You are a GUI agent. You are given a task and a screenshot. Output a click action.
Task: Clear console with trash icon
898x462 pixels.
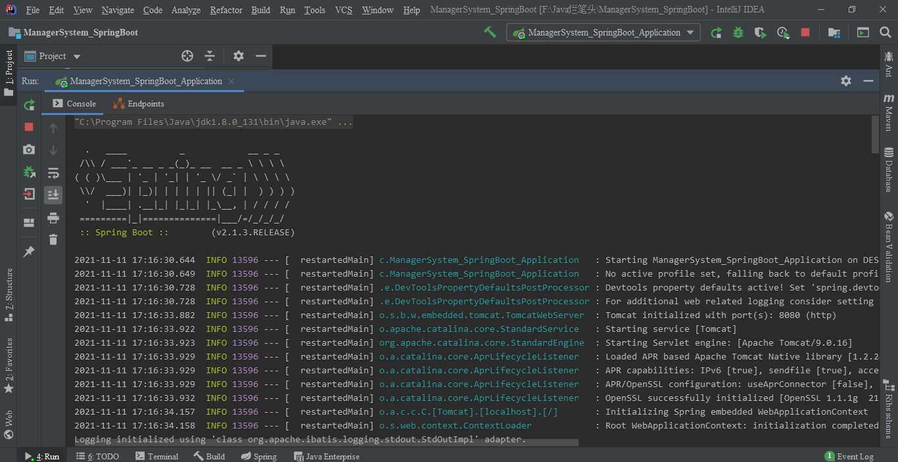click(53, 240)
